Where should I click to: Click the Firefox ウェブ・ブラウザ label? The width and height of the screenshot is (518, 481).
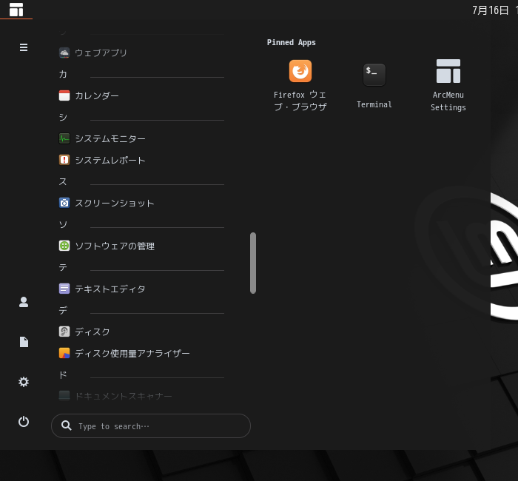pyautogui.click(x=300, y=101)
